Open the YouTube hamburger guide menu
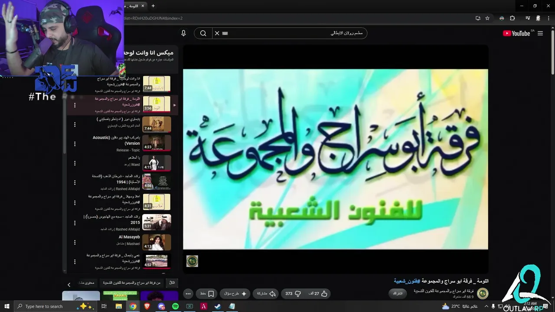 tap(540, 33)
